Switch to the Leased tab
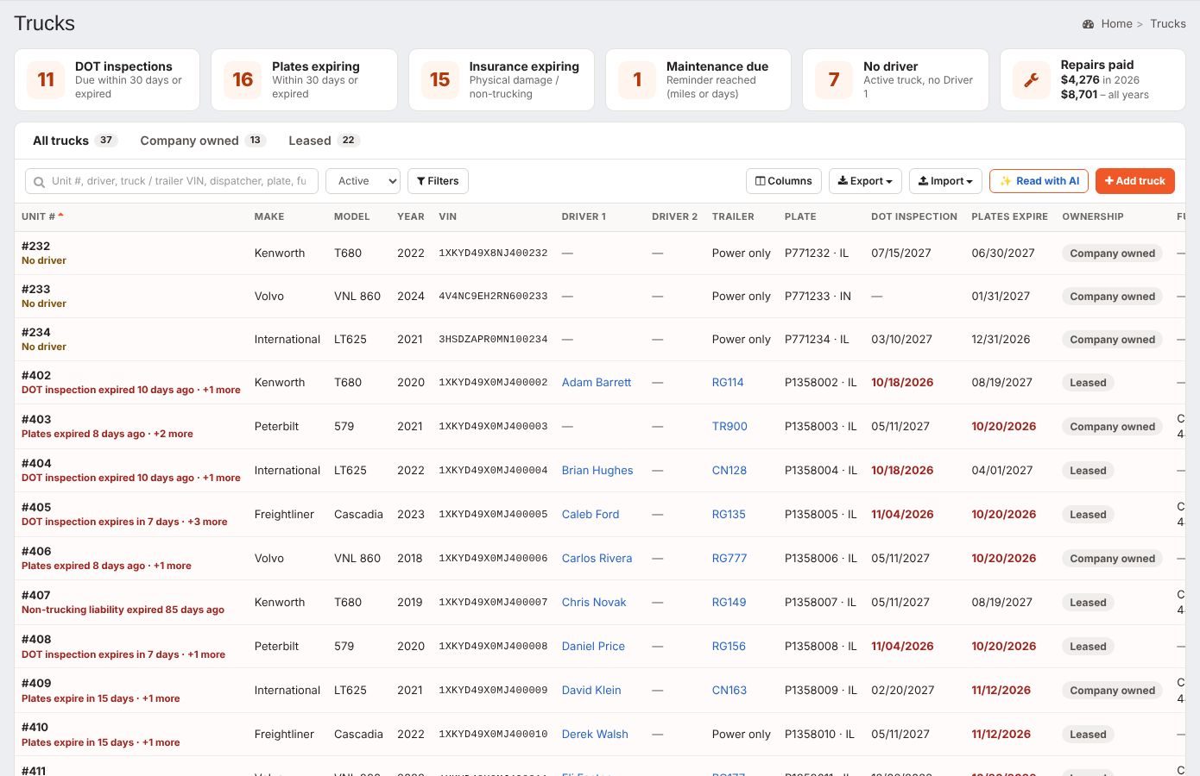1200x776 pixels. tap(324, 141)
